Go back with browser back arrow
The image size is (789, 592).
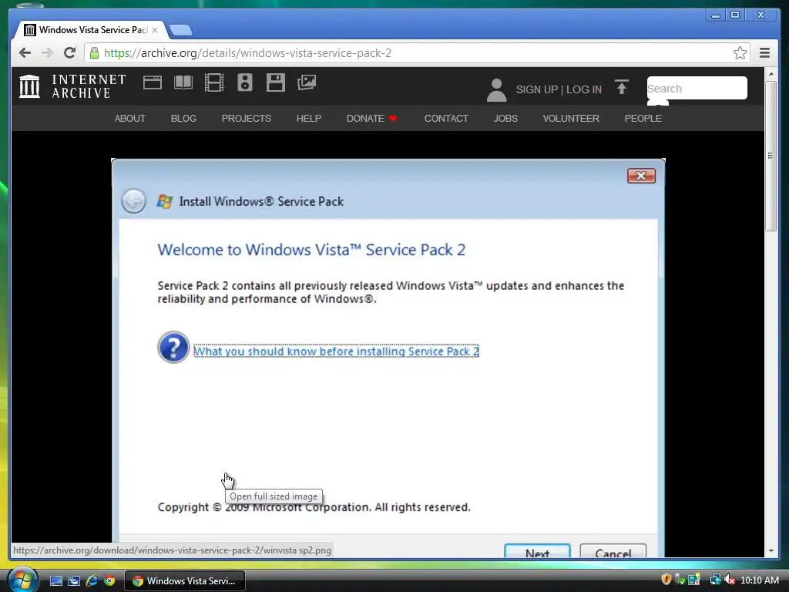(25, 53)
